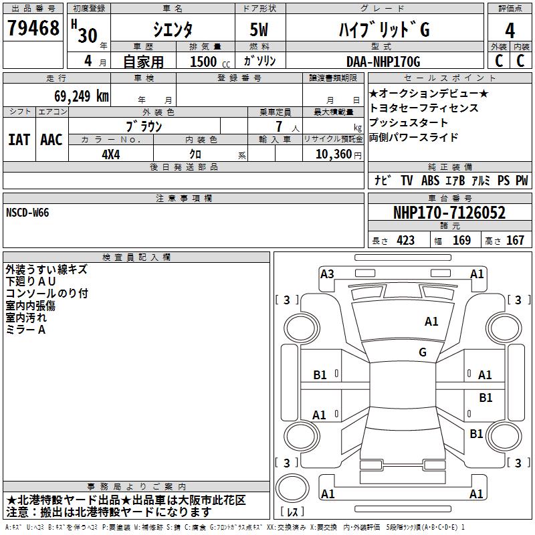Select exterior color ブラウン
535x535 pixels.
tap(144, 126)
